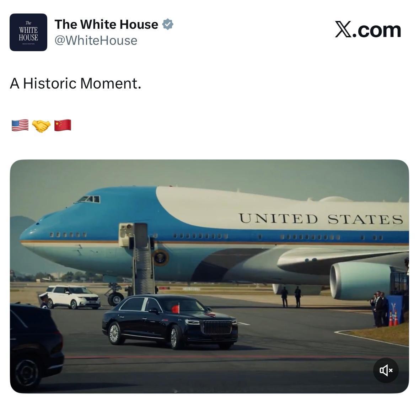
Task: Select the China flag emoji
Action: [63, 125]
